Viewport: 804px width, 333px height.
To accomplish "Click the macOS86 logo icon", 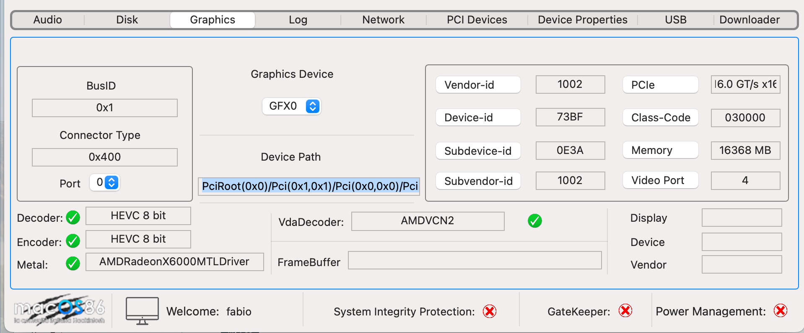I will tap(59, 310).
